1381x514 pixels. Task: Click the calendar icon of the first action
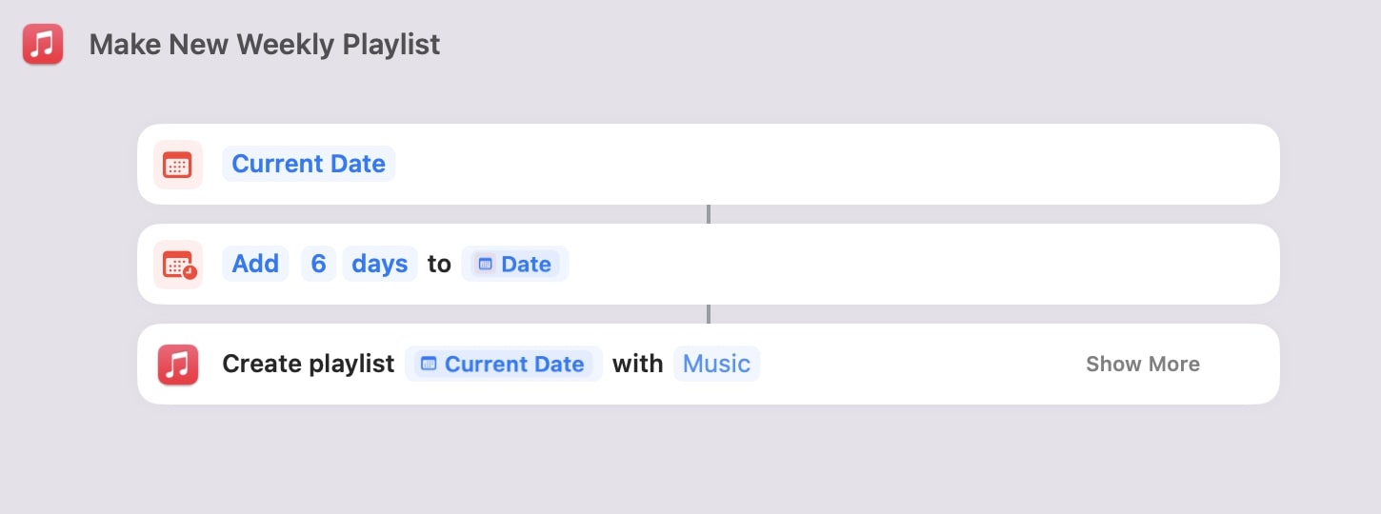coord(178,165)
